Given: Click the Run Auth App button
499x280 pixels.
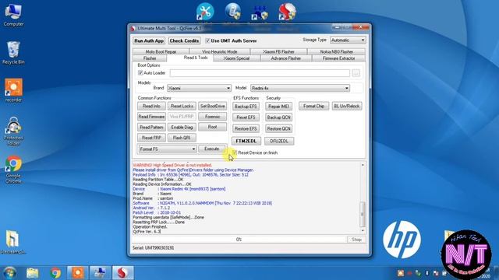Looking at the screenshot, I should [149, 40].
